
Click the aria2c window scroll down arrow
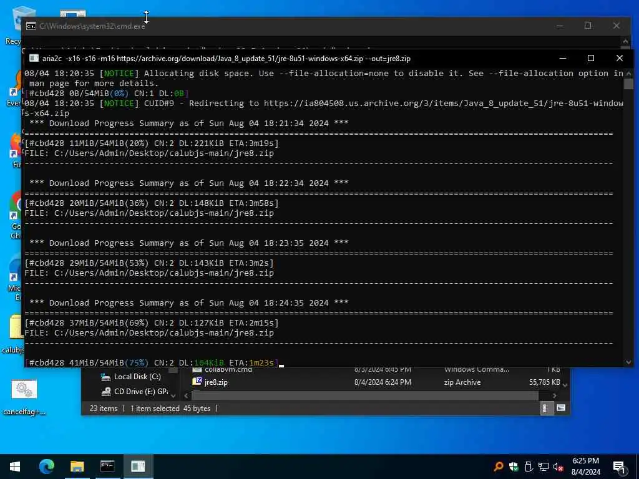pyautogui.click(x=628, y=362)
